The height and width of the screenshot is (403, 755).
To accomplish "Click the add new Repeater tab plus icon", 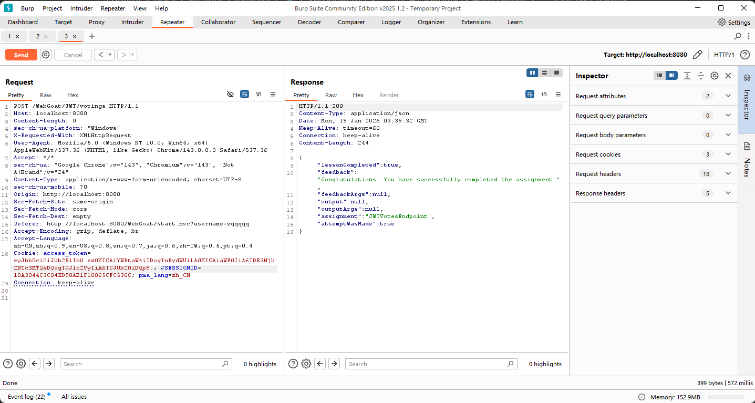I will click(x=92, y=36).
